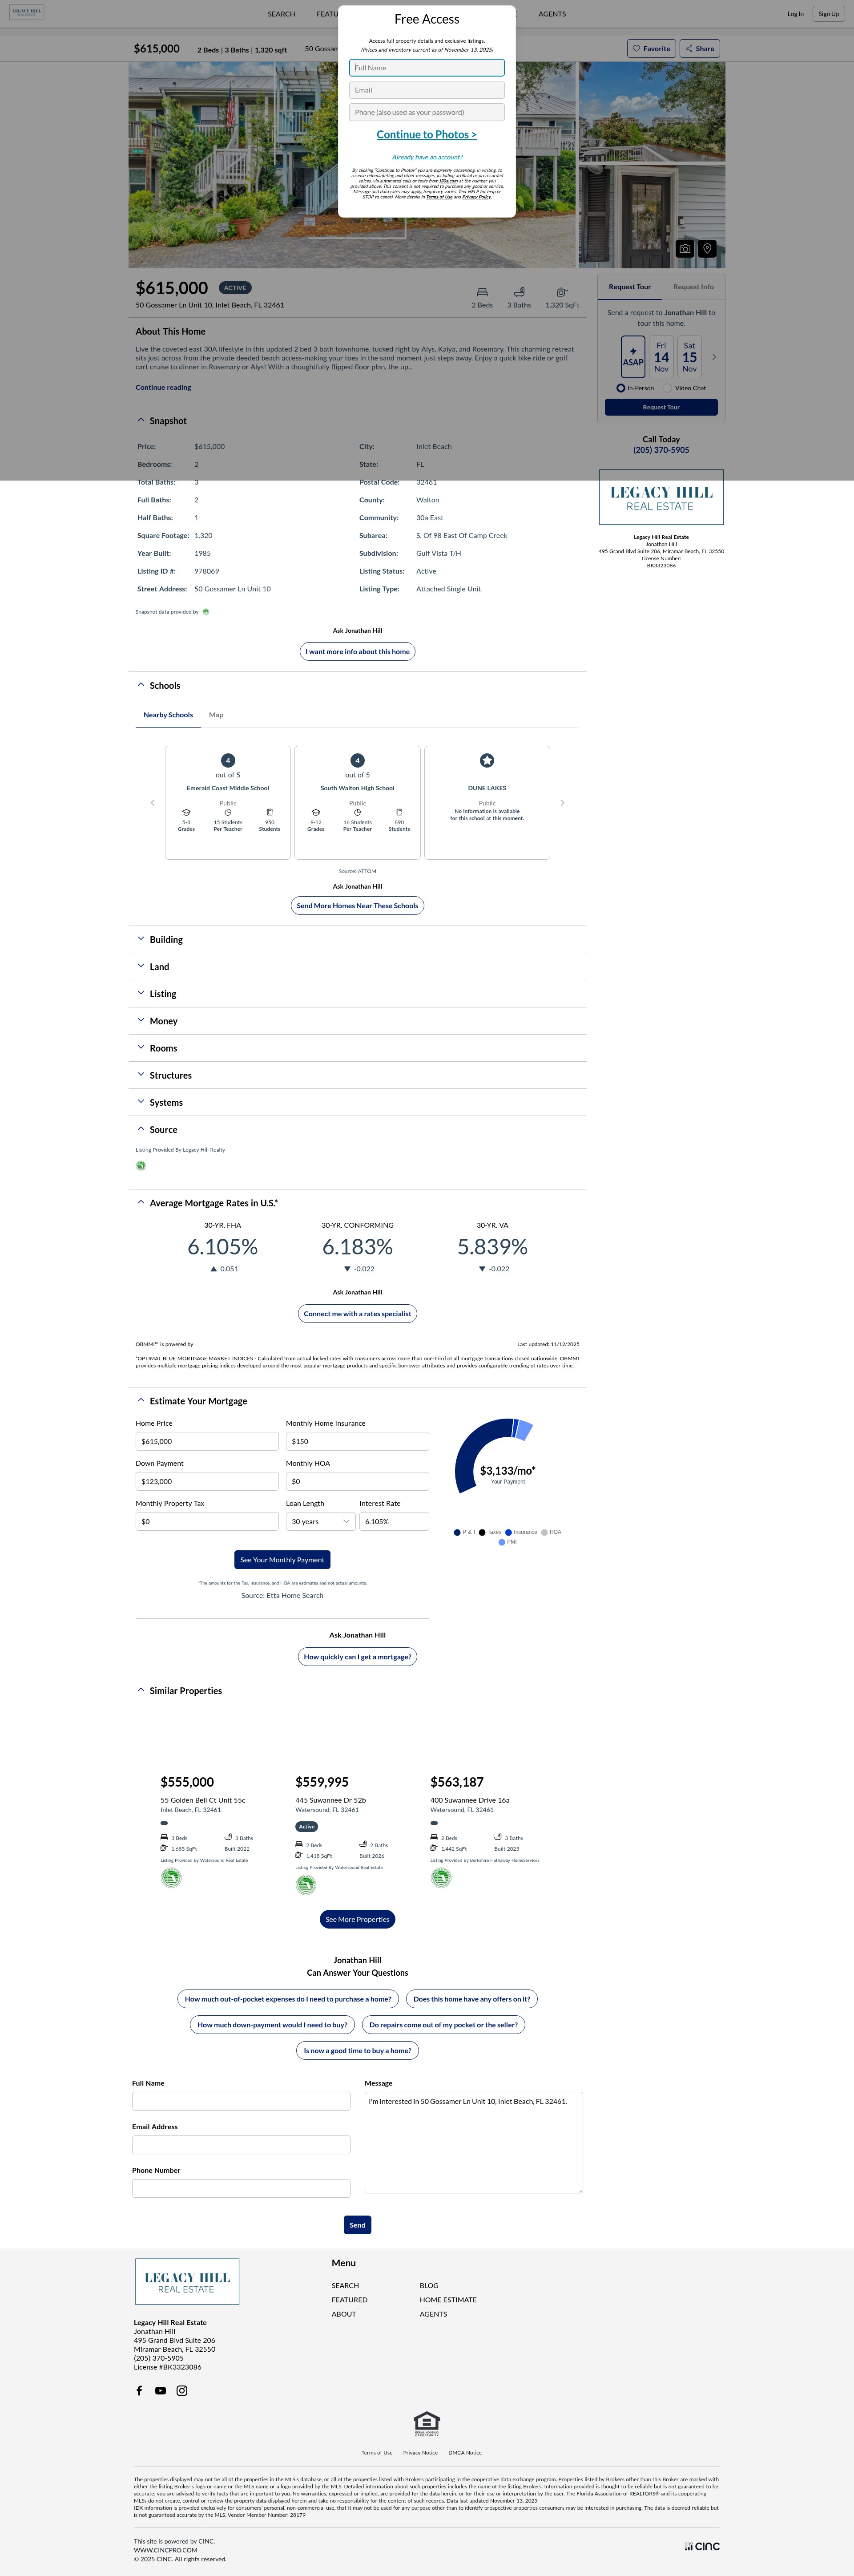Click the MLS badge under Source section
The image size is (854, 2576).
click(141, 1165)
